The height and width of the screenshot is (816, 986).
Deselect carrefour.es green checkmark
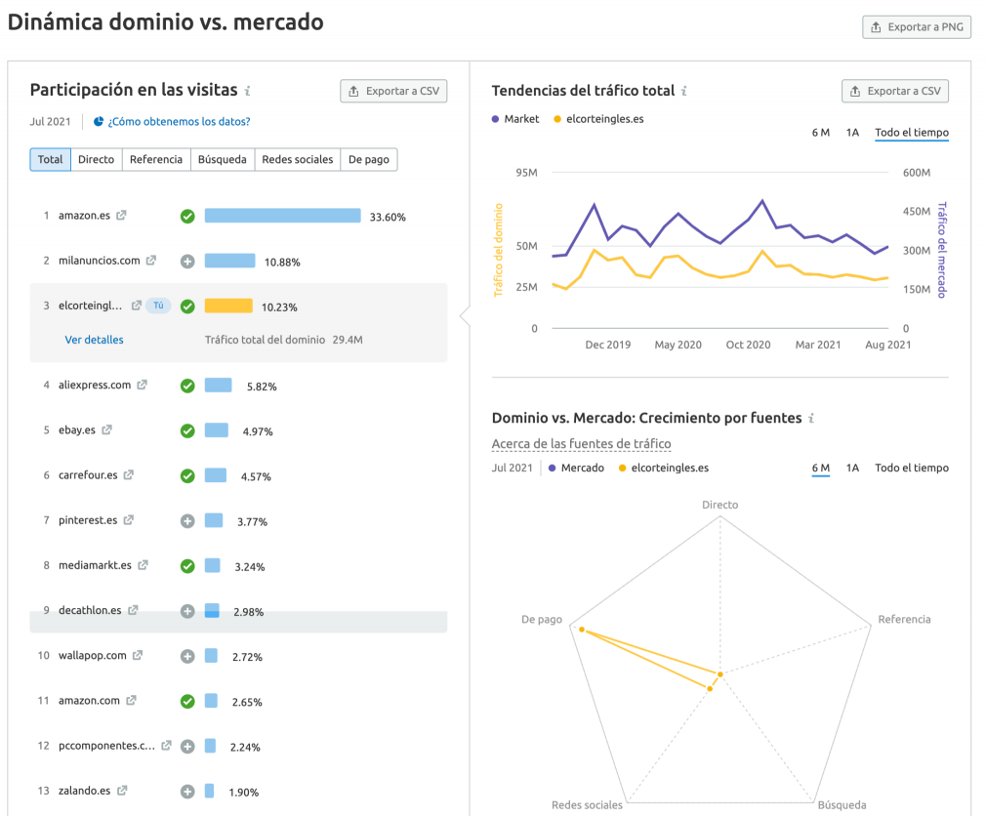pos(187,476)
